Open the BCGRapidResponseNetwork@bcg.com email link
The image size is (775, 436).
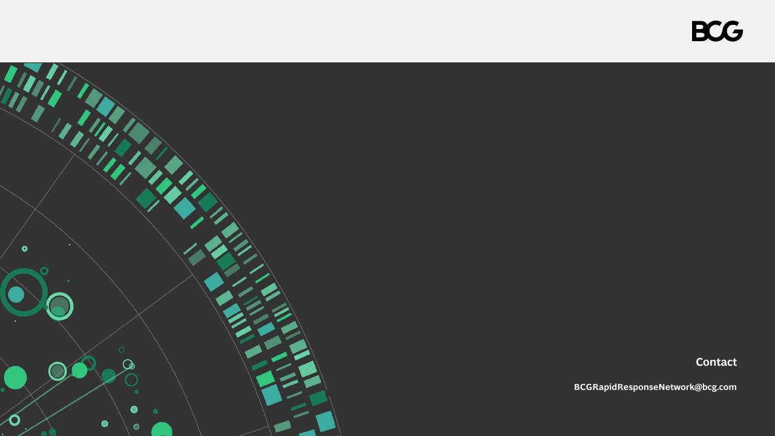pos(655,387)
